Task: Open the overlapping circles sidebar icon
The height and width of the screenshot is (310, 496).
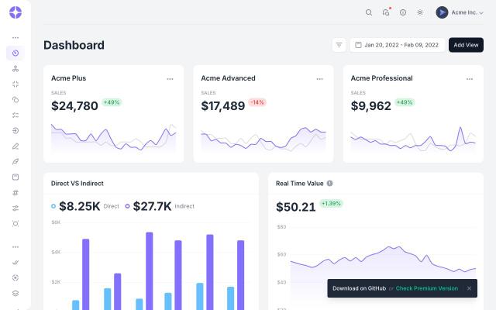Action: tap(15, 100)
